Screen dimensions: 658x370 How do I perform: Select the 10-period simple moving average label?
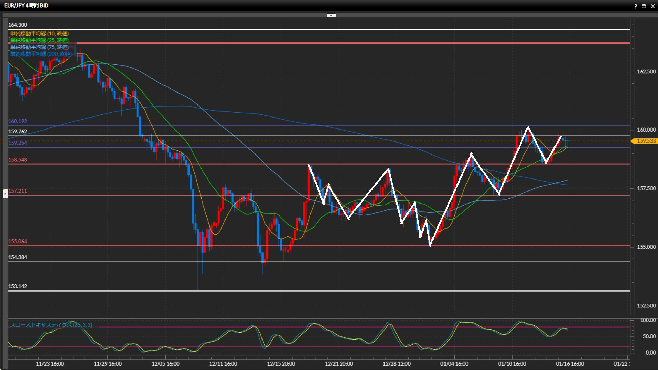pyautogui.click(x=39, y=33)
